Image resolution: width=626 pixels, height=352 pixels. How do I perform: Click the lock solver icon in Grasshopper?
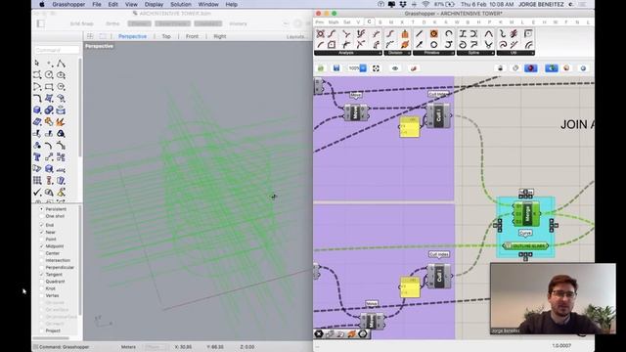pyautogui.click(x=500, y=68)
